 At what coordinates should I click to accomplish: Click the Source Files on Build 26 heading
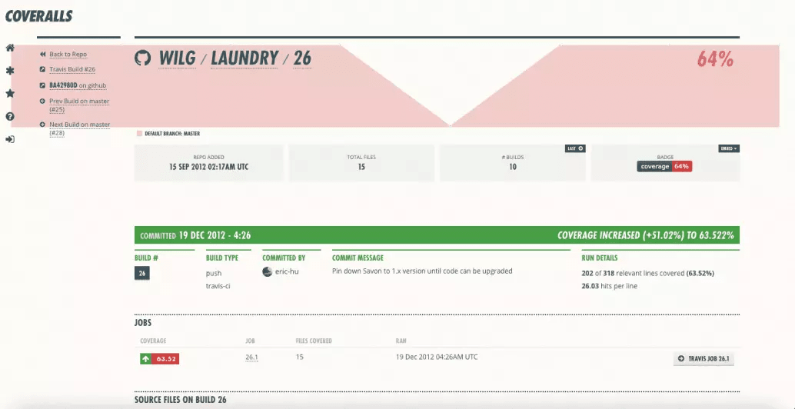pyautogui.click(x=180, y=400)
